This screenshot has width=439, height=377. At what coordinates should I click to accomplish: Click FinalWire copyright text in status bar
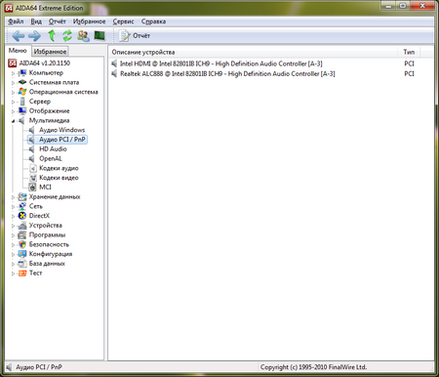click(313, 367)
